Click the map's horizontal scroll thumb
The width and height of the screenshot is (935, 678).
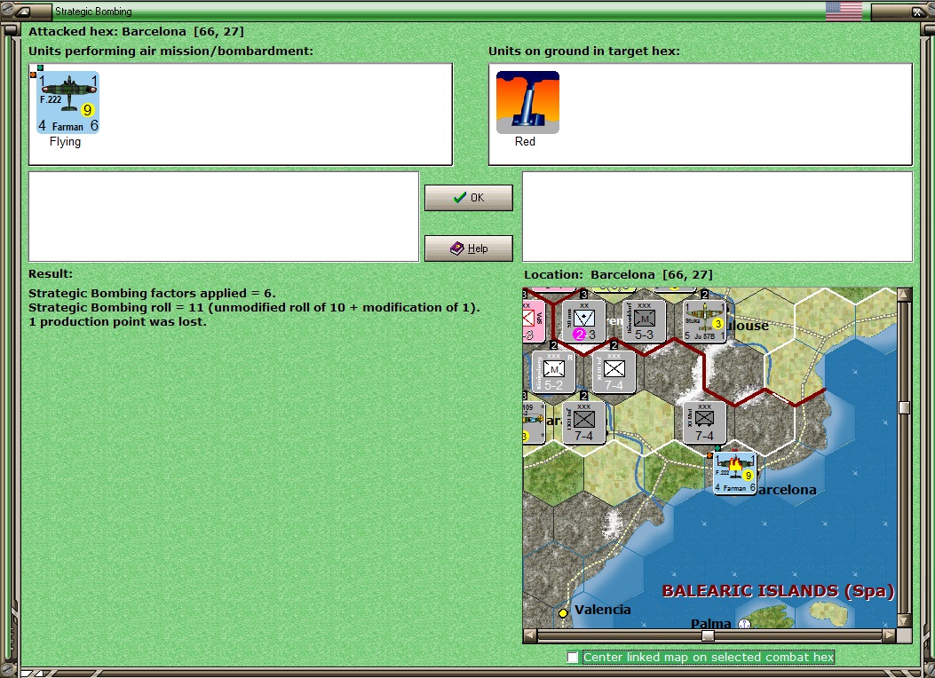(708, 635)
